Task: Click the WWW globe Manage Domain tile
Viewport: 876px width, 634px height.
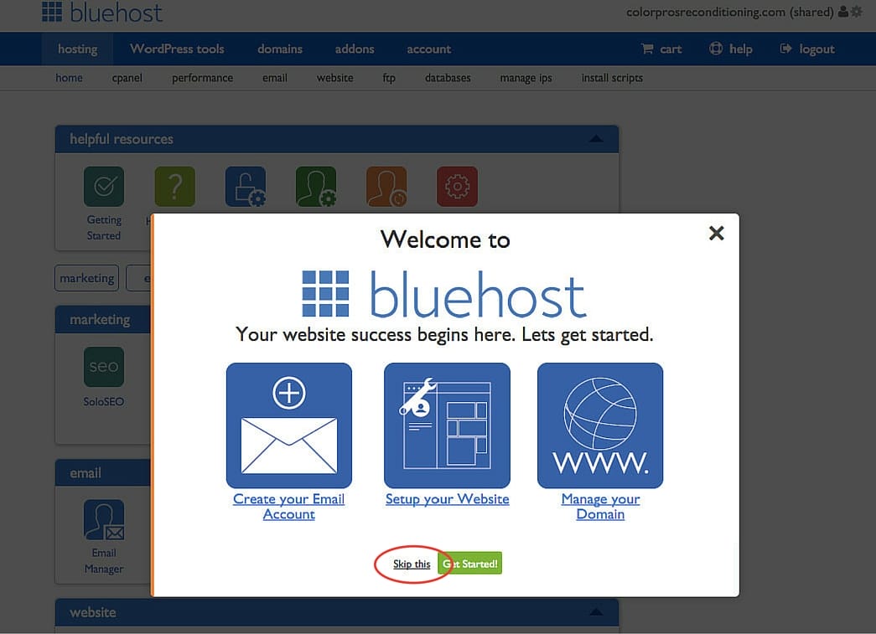Action: [600, 425]
